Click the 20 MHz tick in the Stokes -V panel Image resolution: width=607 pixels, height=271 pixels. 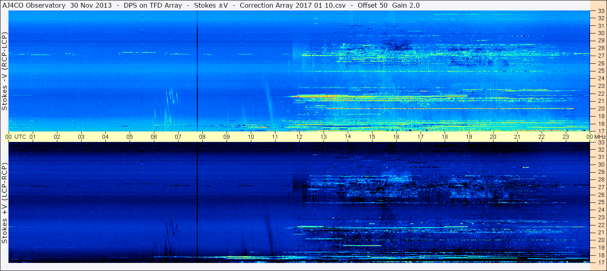click(x=601, y=108)
